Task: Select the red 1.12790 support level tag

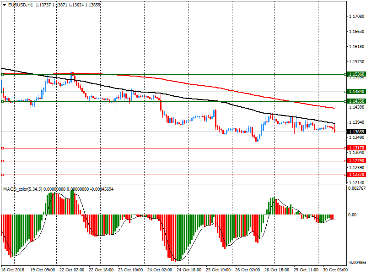Action: (x=356, y=161)
